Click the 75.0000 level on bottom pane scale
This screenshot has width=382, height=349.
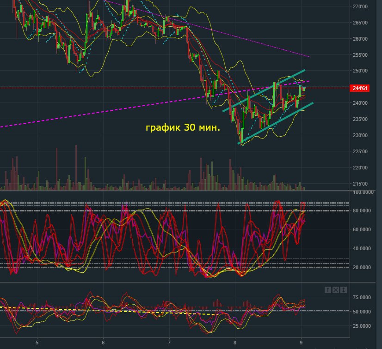pos(362,297)
